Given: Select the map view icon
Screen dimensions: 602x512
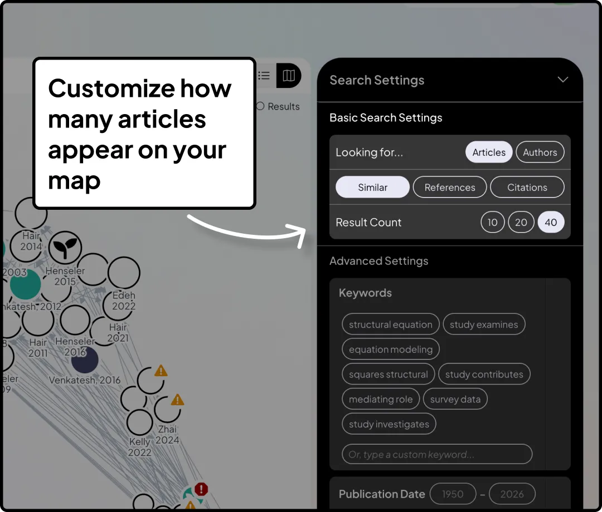Looking at the screenshot, I should point(289,76).
